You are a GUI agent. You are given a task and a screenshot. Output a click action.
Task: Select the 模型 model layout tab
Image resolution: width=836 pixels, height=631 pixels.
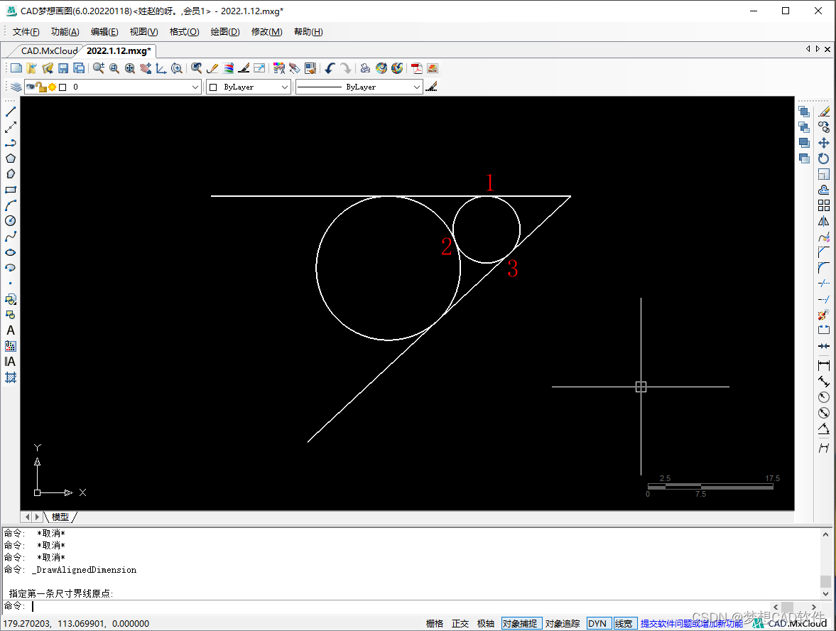[x=60, y=517]
